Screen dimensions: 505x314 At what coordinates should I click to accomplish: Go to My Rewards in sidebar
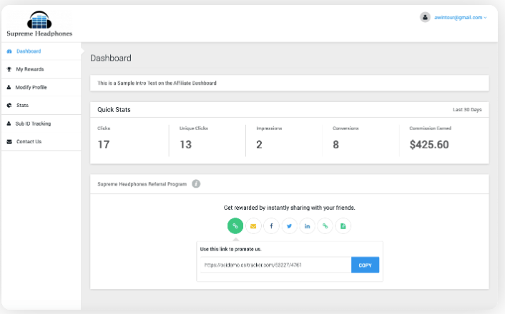(x=29, y=69)
